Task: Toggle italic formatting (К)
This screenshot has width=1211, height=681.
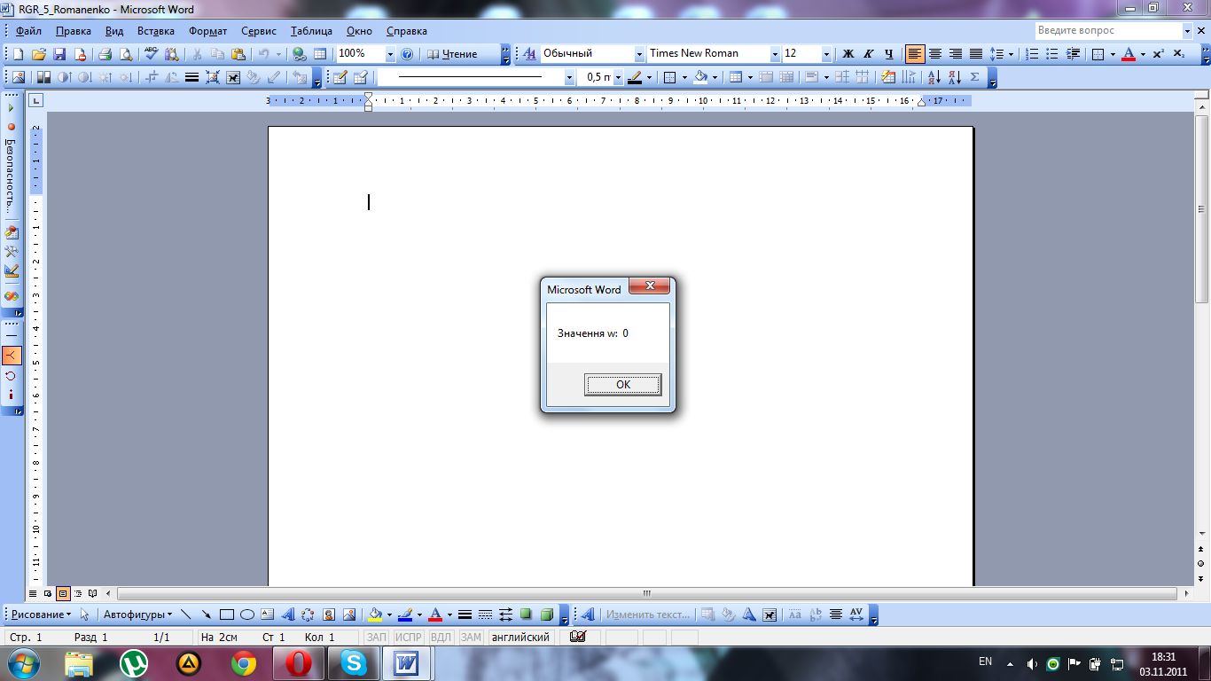Action: pyautogui.click(x=868, y=54)
